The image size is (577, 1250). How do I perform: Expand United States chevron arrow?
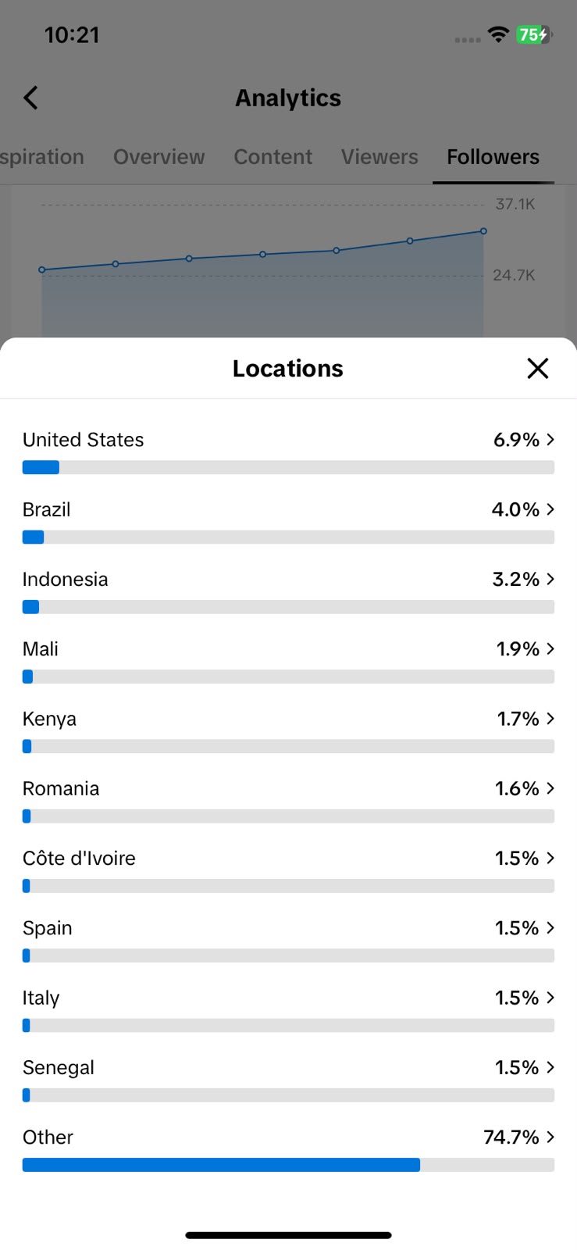pyautogui.click(x=550, y=440)
